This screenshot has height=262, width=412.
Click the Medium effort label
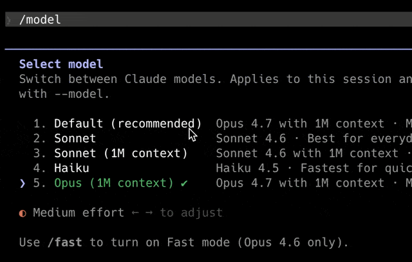click(x=79, y=213)
